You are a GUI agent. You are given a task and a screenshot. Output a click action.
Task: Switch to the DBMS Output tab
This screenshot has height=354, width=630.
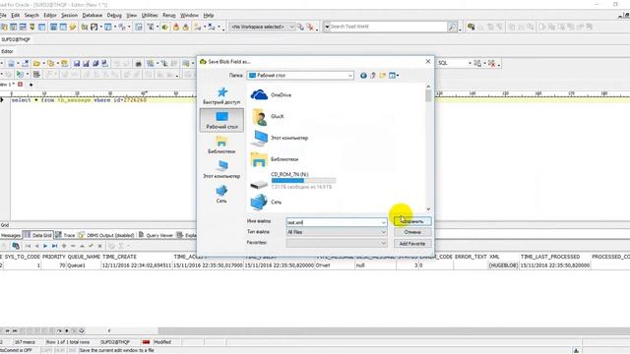106,235
